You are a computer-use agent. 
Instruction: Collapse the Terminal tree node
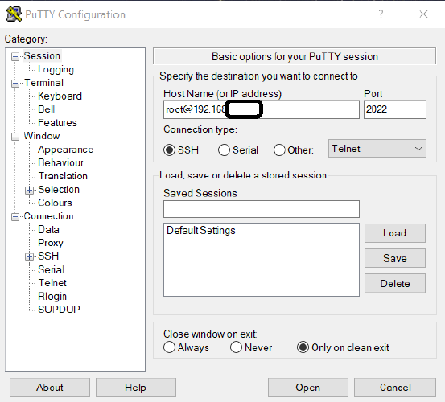coord(15,84)
